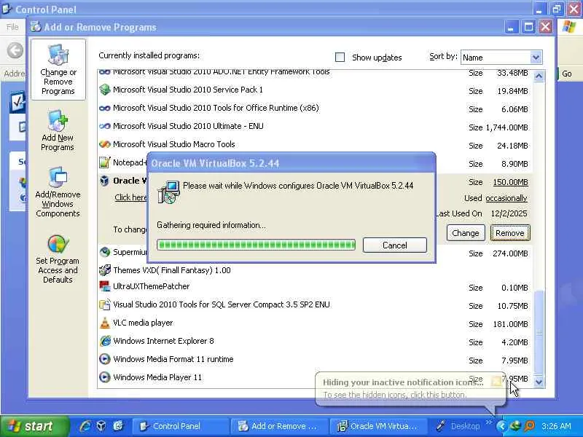Expand the Desktop toolbar chevron on taskbar

pyautogui.click(x=488, y=422)
